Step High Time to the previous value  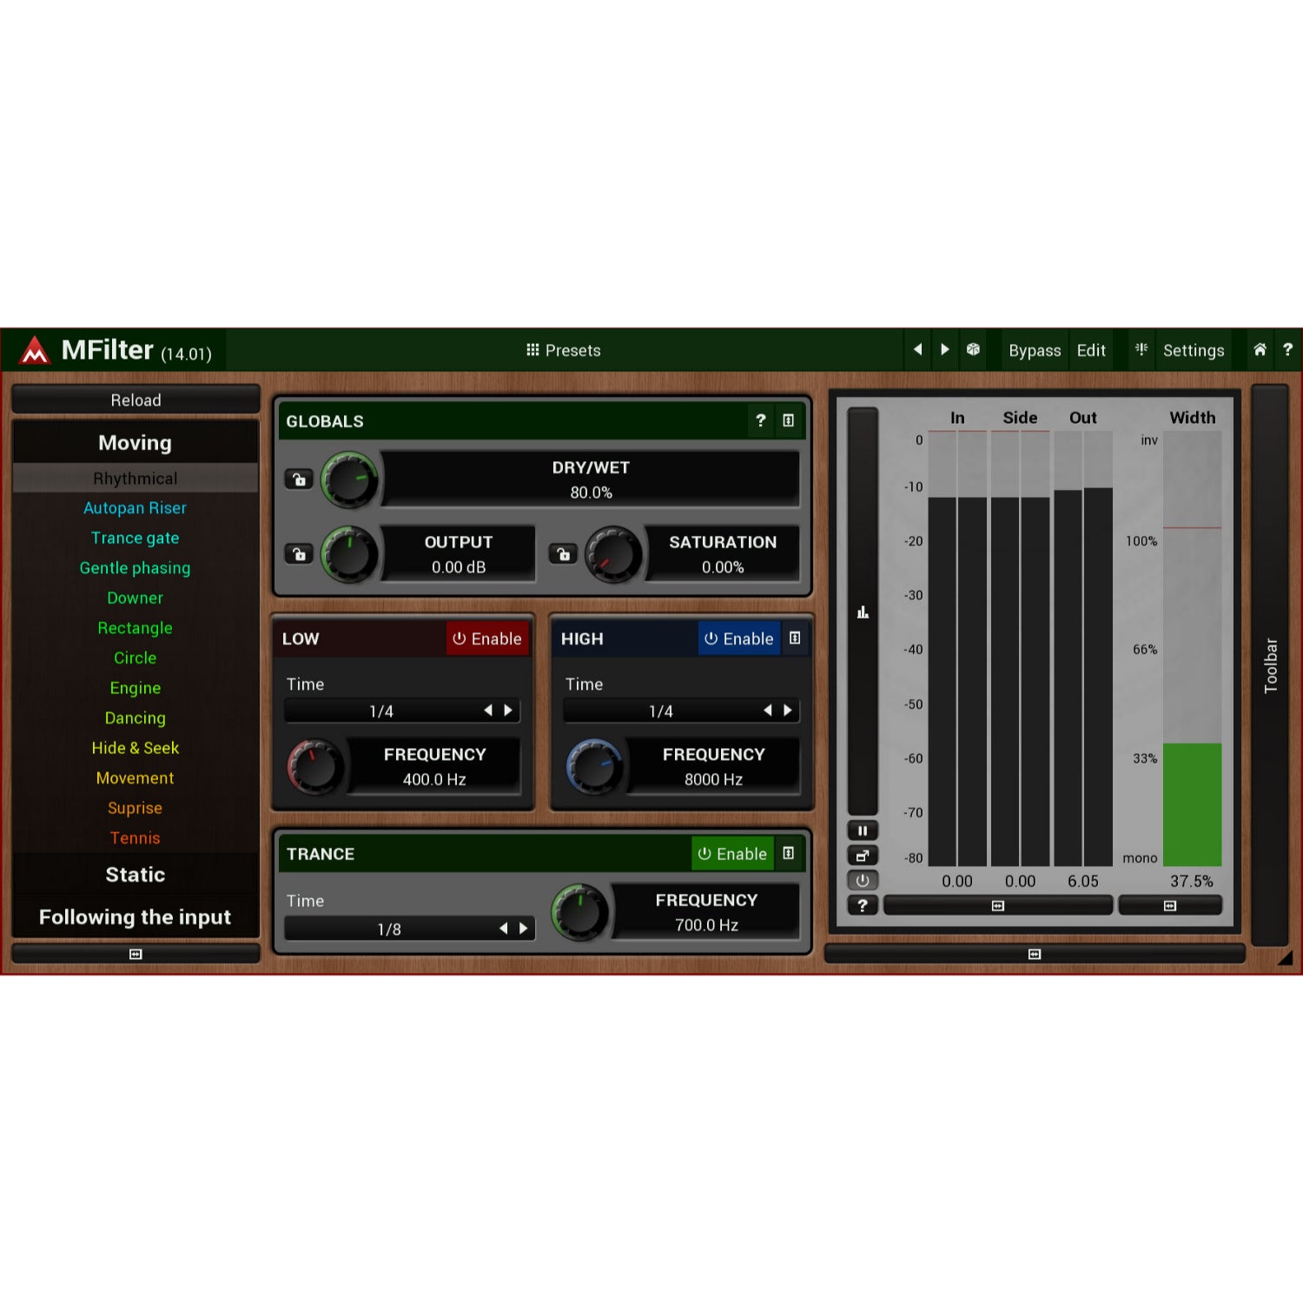(x=767, y=711)
